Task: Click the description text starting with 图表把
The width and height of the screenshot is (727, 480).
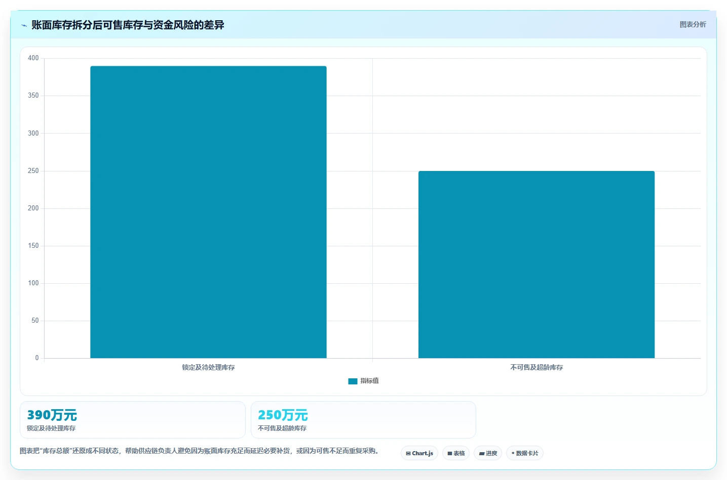Action: pyautogui.click(x=199, y=451)
